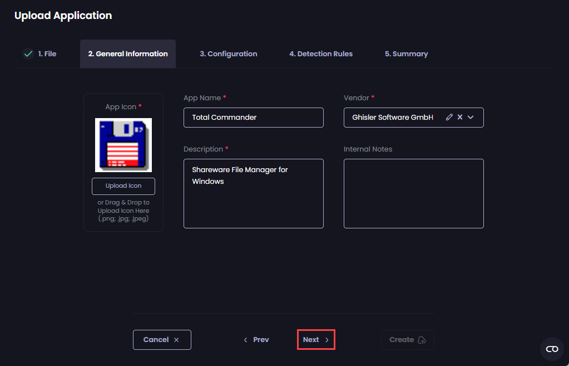Go to the 3. Configuration tab
Screen dimensions: 569x366
click(228, 54)
